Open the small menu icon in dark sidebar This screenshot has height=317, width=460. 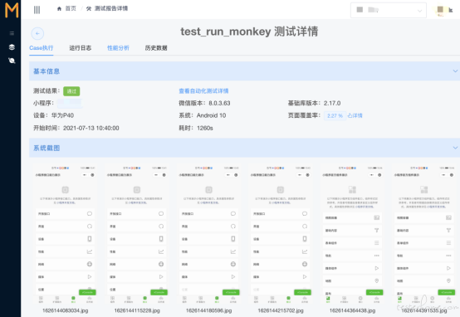tap(12, 33)
